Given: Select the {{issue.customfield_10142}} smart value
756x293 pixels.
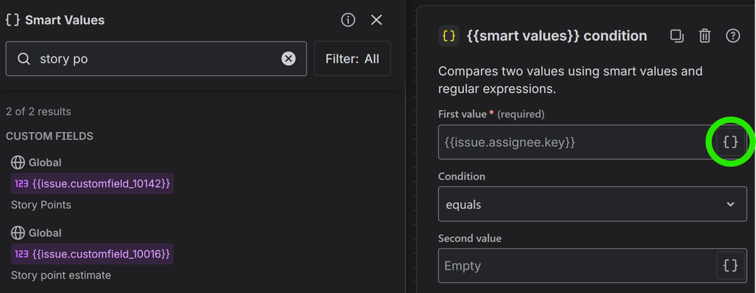Looking at the screenshot, I should [x=92, y=184].
